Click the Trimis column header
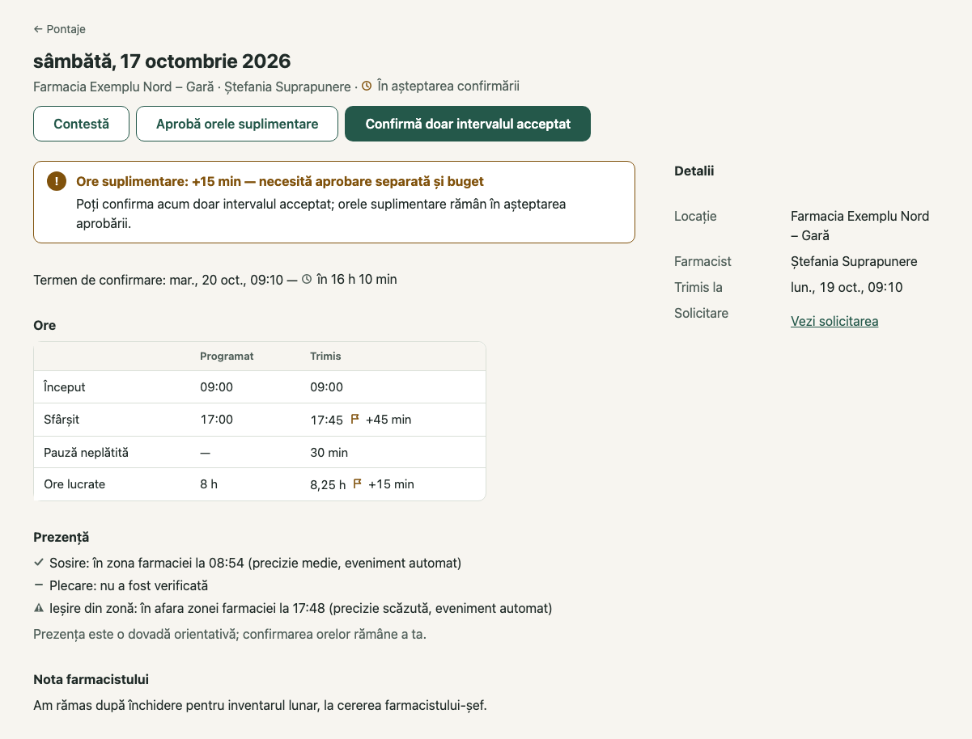The width and height of the screenshot is (972, 739). tap(325, 356)
